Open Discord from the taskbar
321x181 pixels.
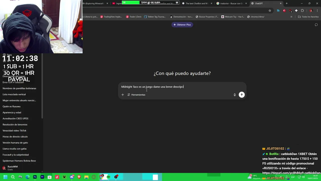pyautogui.click(x=72, y=177)
